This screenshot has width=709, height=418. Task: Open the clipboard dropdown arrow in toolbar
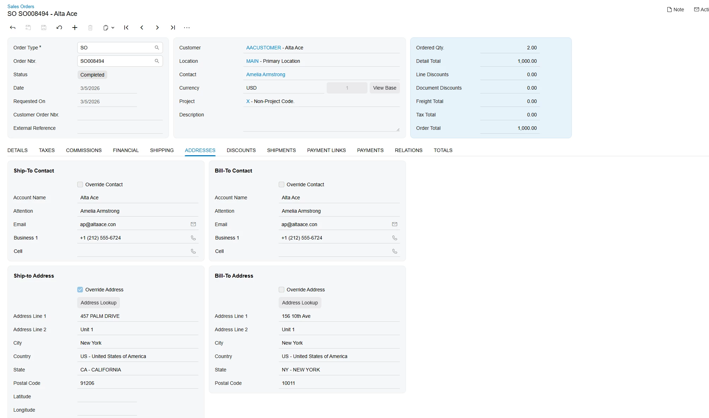click(x=113, y=28)
